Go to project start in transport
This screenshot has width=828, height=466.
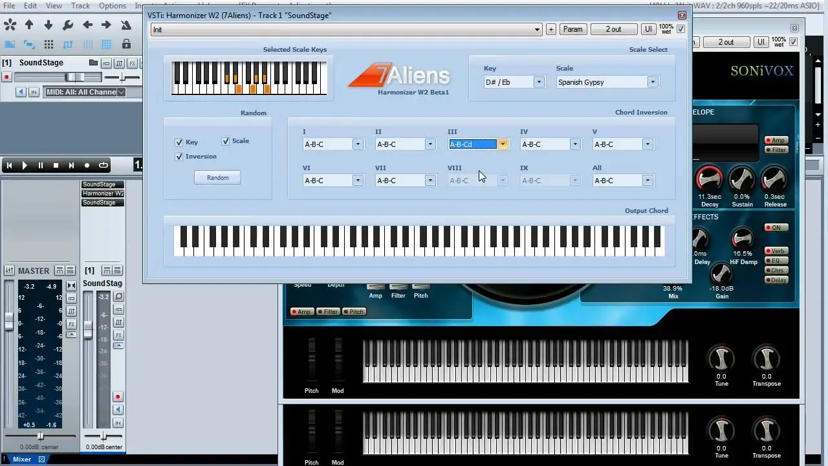(x=9, y=165)
